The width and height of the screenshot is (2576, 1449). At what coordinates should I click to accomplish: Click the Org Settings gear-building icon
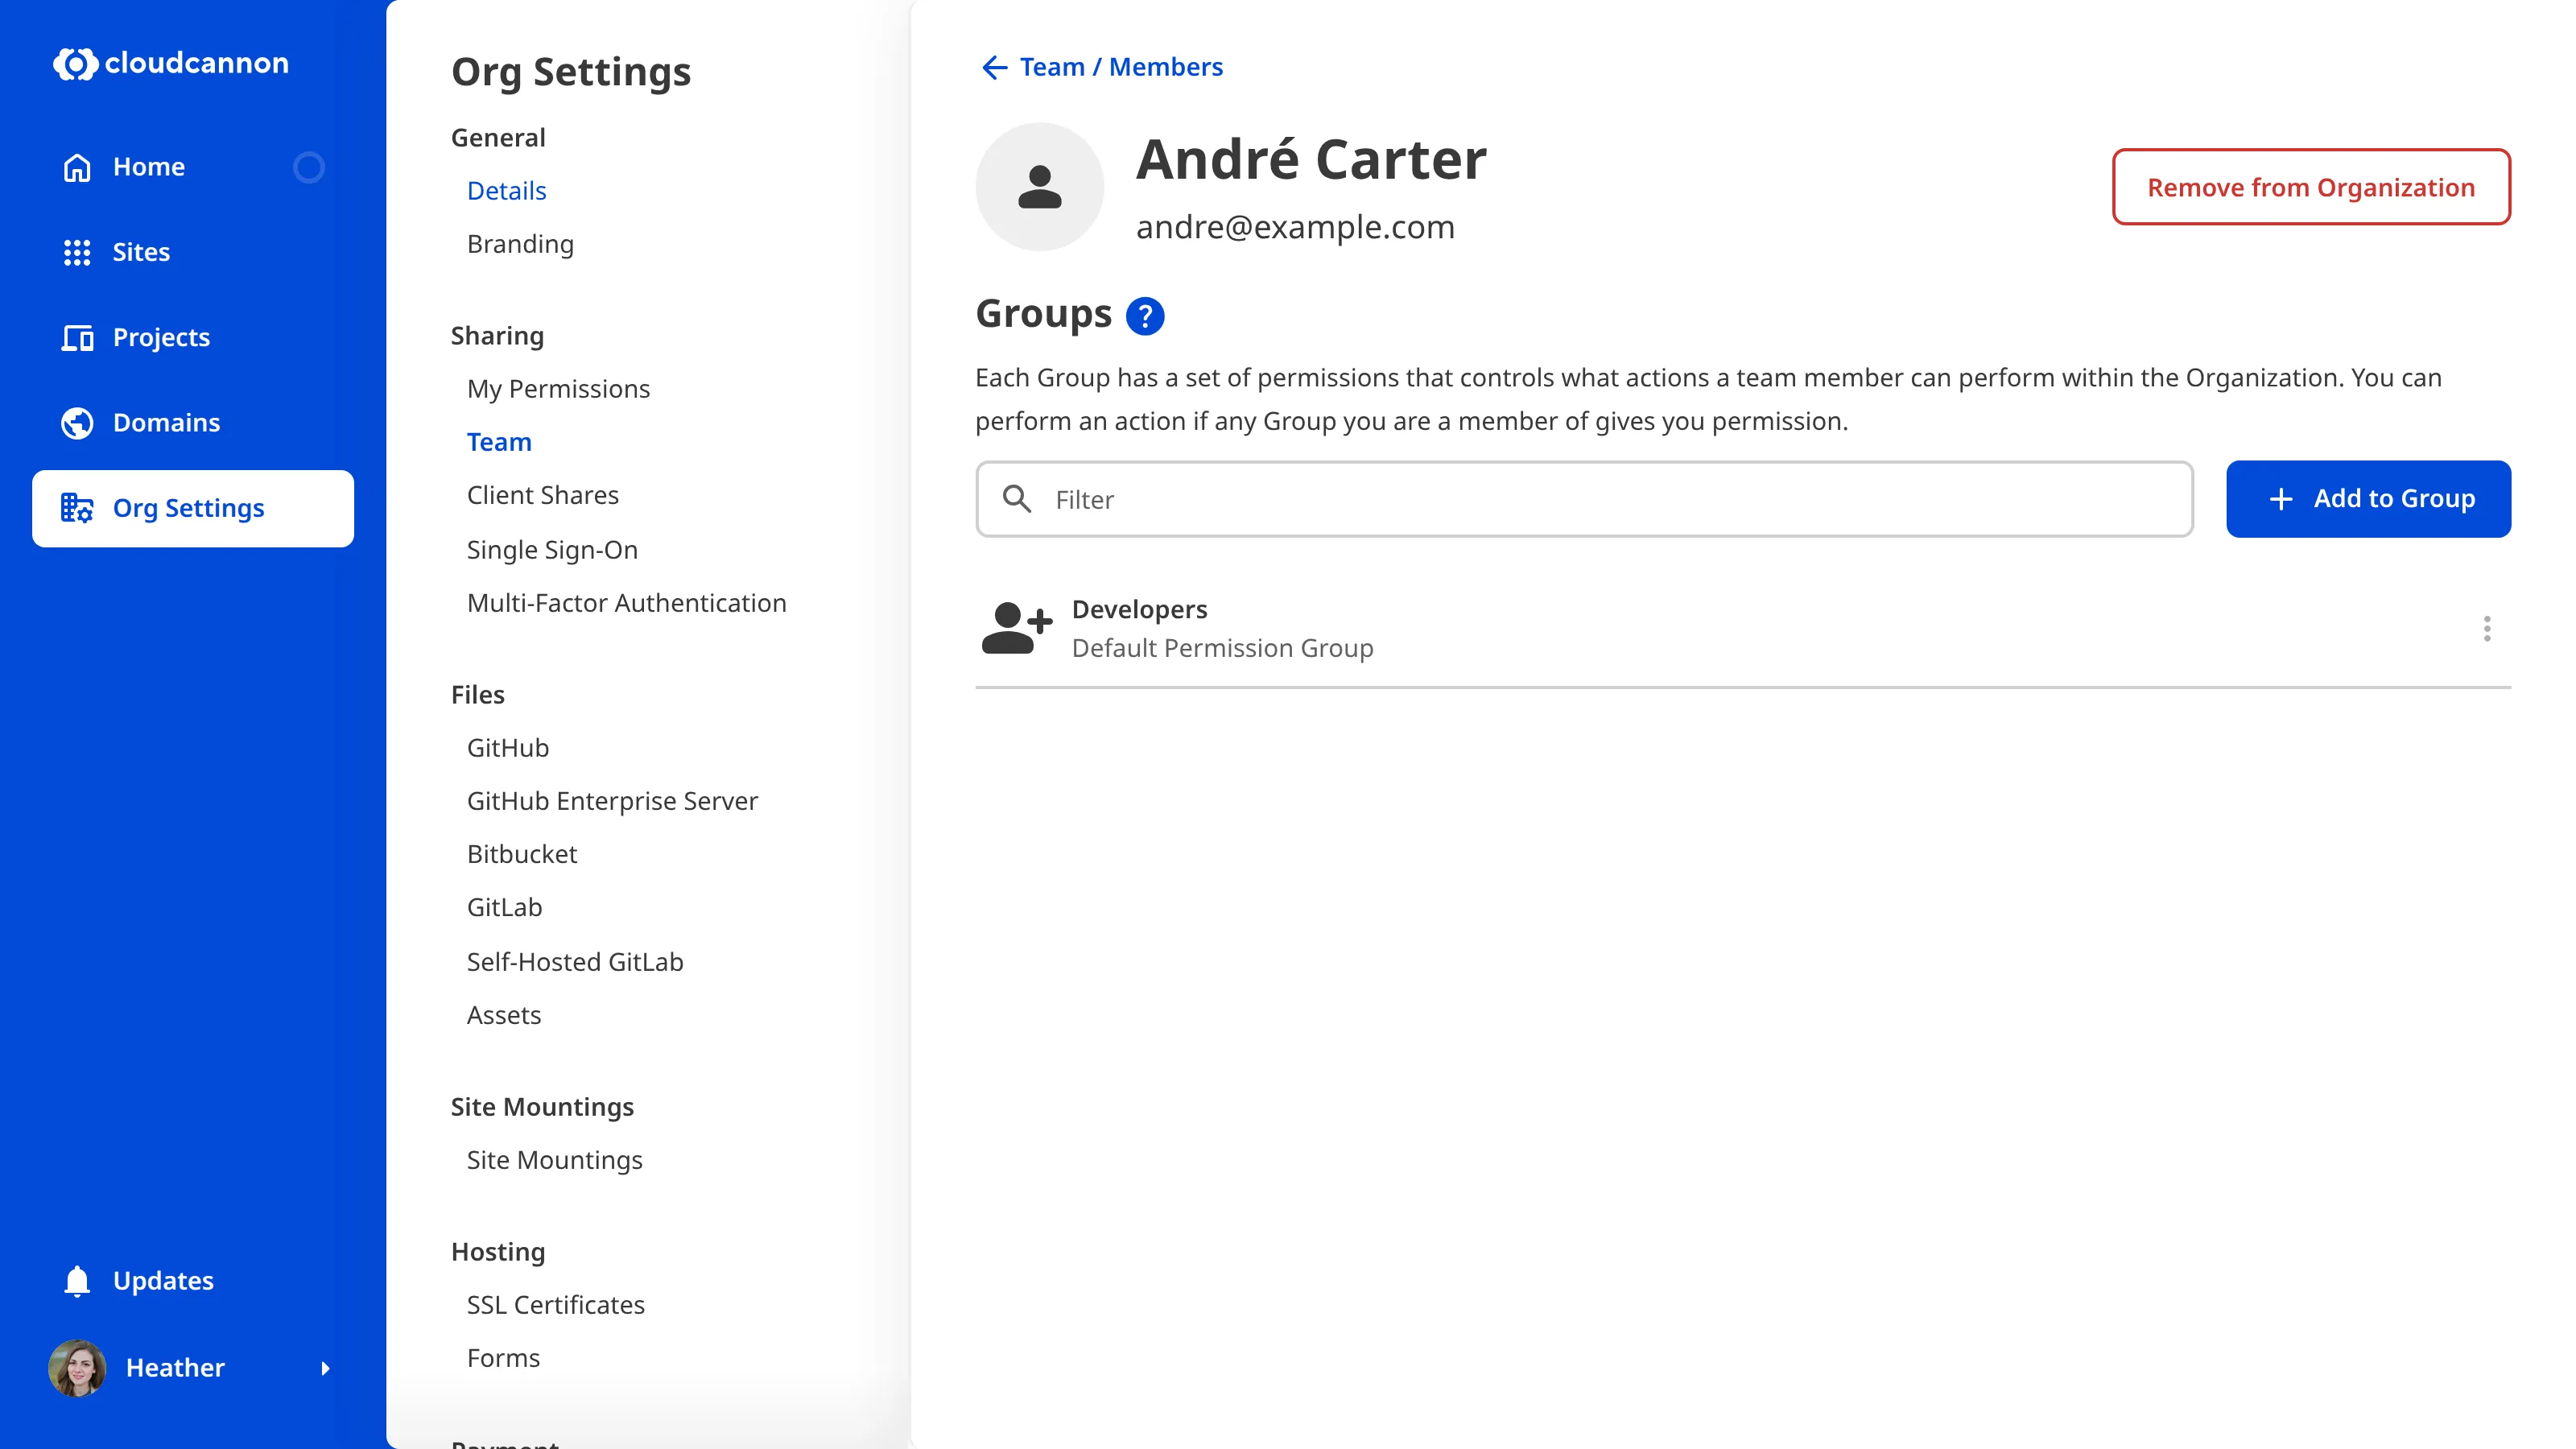pyautogui.click(x=78, y=508)
